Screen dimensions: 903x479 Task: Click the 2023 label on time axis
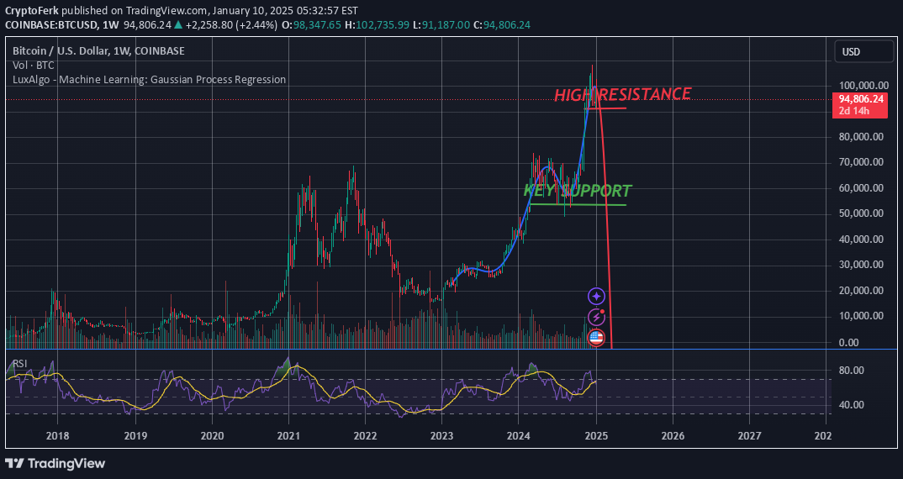point(441,436)
